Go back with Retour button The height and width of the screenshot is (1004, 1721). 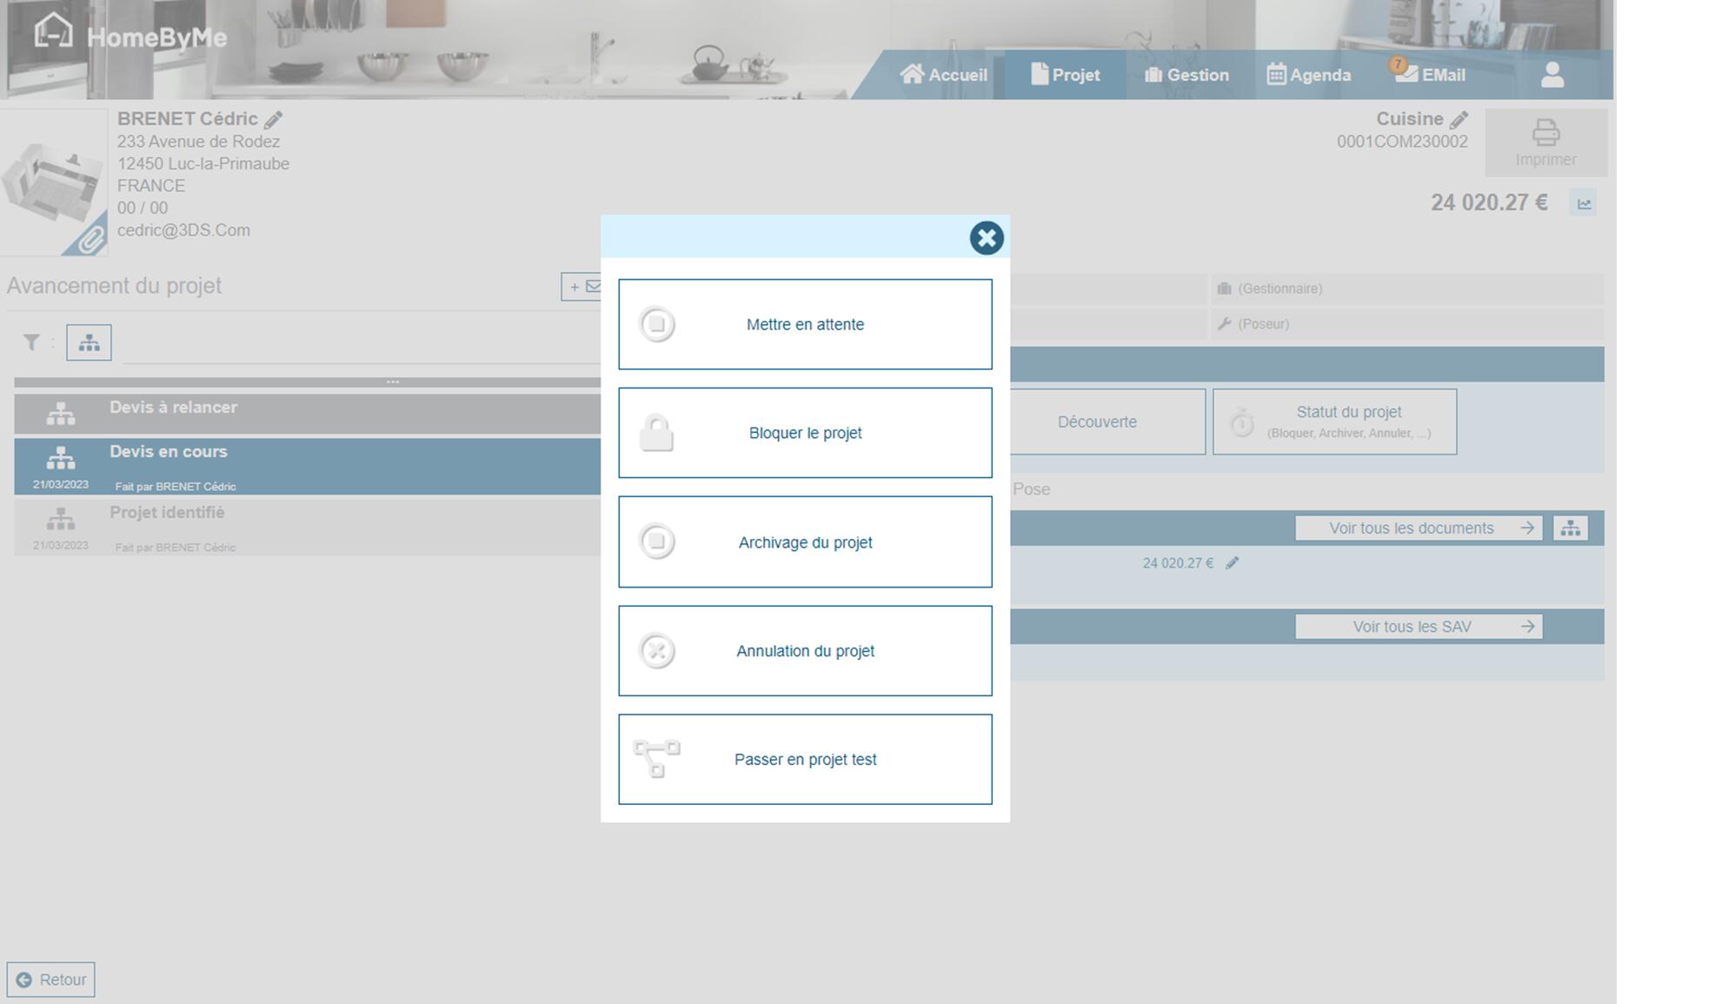pos(51,980)
